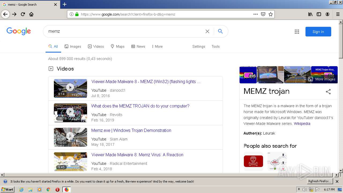Reload the current page
The height and width of the screenshot is (193, 343).
tap(23, 14)
